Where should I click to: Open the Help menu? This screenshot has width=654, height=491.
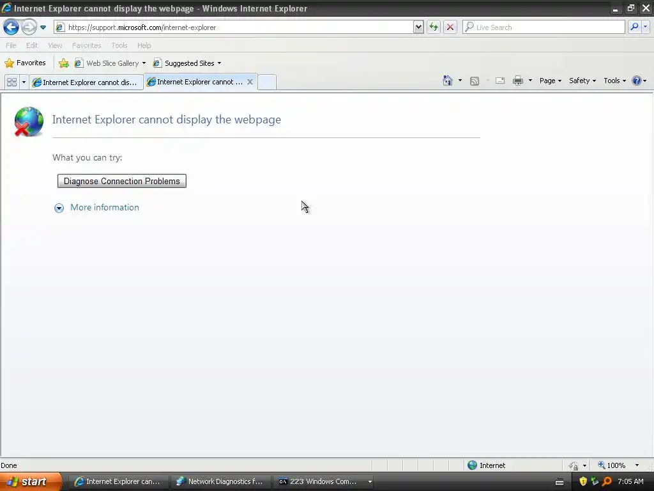tap(144, 45)
